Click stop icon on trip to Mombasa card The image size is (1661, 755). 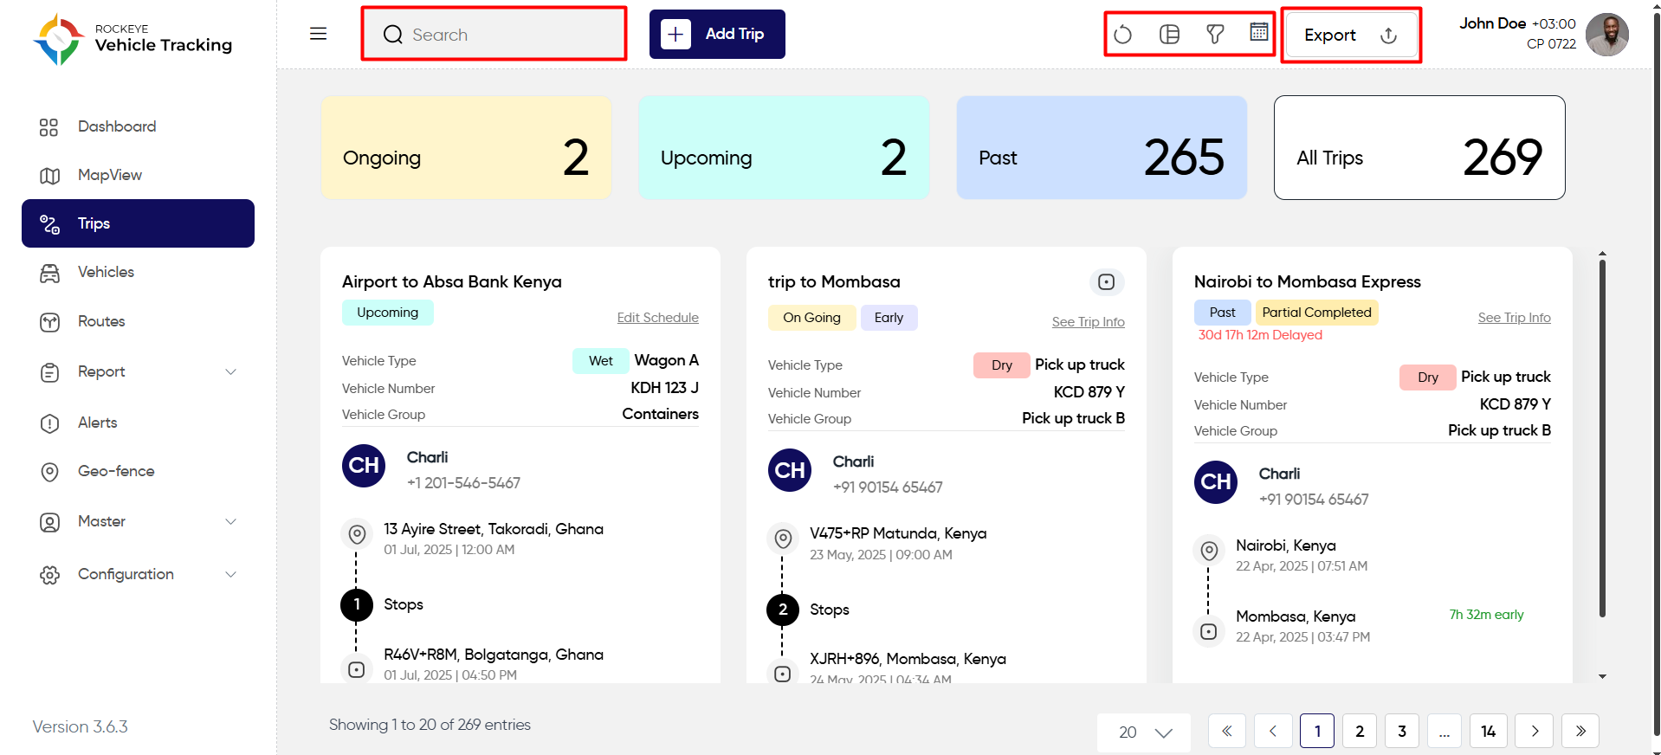[1106, 281]
